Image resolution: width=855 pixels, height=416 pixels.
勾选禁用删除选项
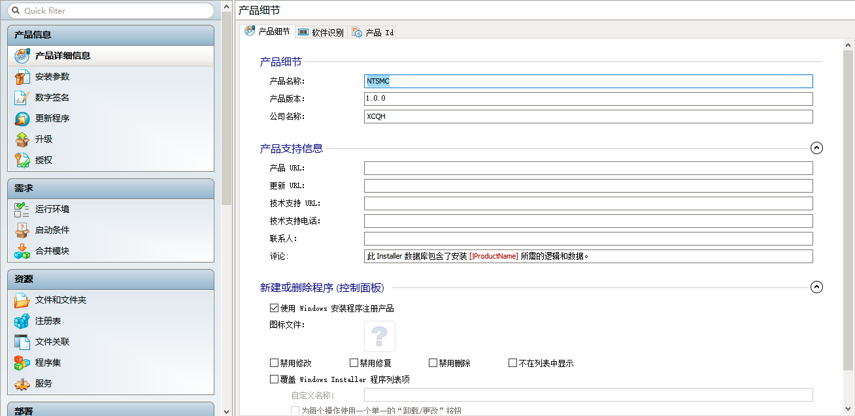tap(432, 362)
